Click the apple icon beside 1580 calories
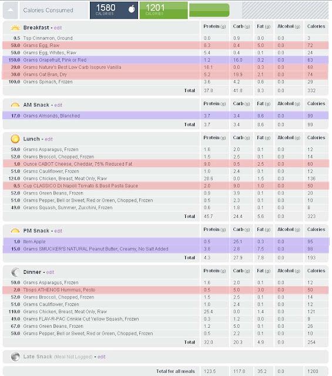This screenshot has width=332, height=376. 132,9
